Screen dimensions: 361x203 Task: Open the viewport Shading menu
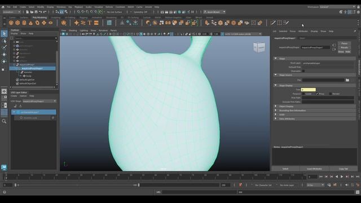point(73,30)
